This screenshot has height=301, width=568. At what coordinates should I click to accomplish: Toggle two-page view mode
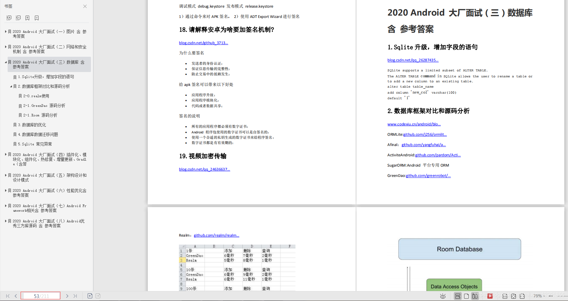point(475,296)
